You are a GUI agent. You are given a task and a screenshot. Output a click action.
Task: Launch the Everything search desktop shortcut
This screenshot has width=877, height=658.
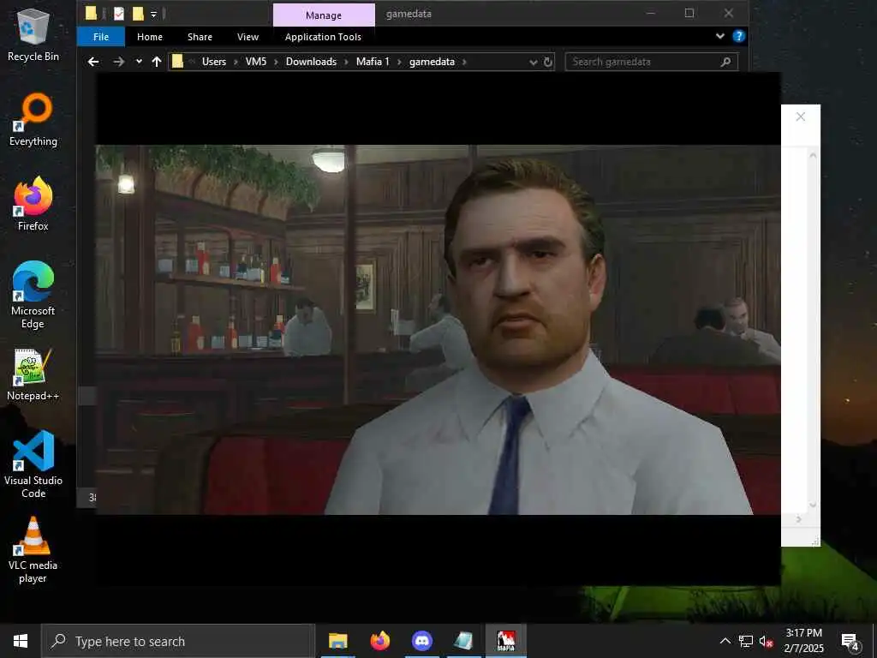33,120
